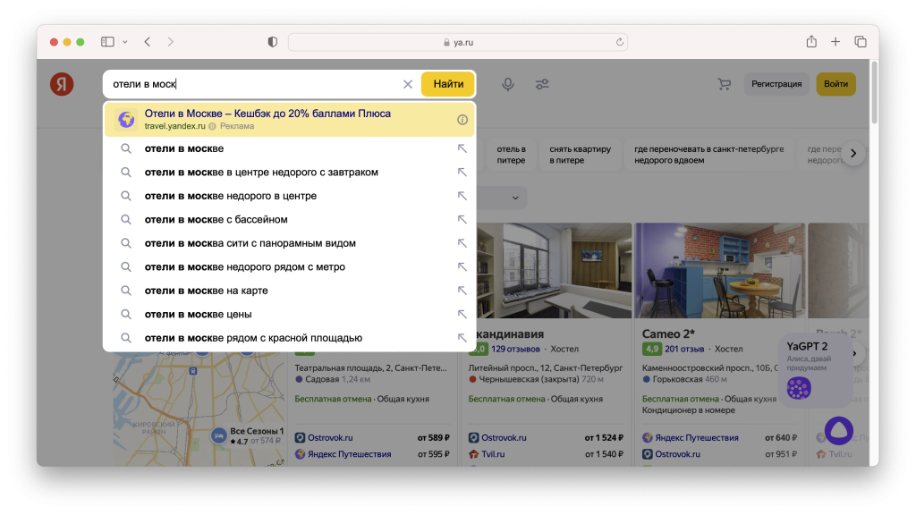Click the Войти login button

[836, 84]
